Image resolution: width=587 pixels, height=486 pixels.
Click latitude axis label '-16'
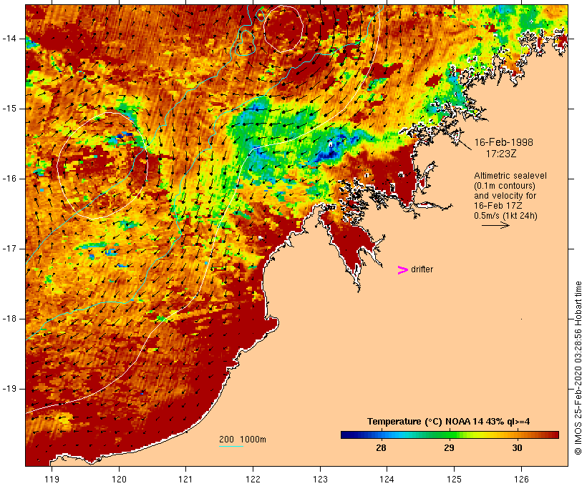point(9,179)
